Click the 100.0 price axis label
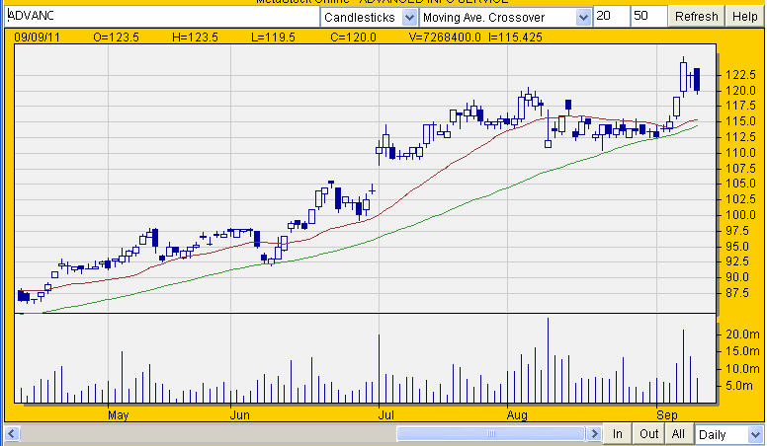This screenshot has width=767, height=446. click(x=740, y=215)
